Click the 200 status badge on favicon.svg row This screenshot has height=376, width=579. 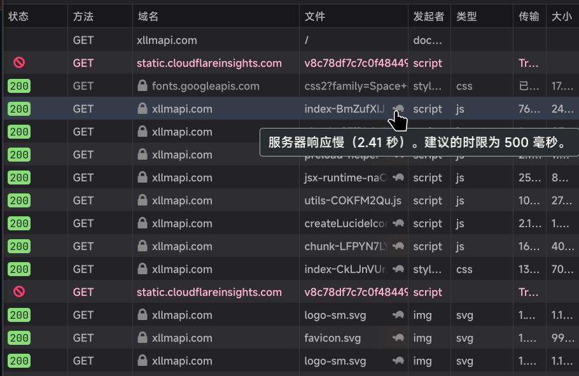click(18, 338)
